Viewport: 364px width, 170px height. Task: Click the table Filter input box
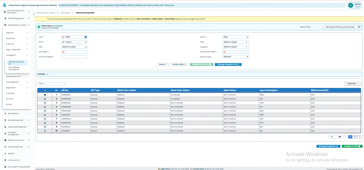point(51,84)
